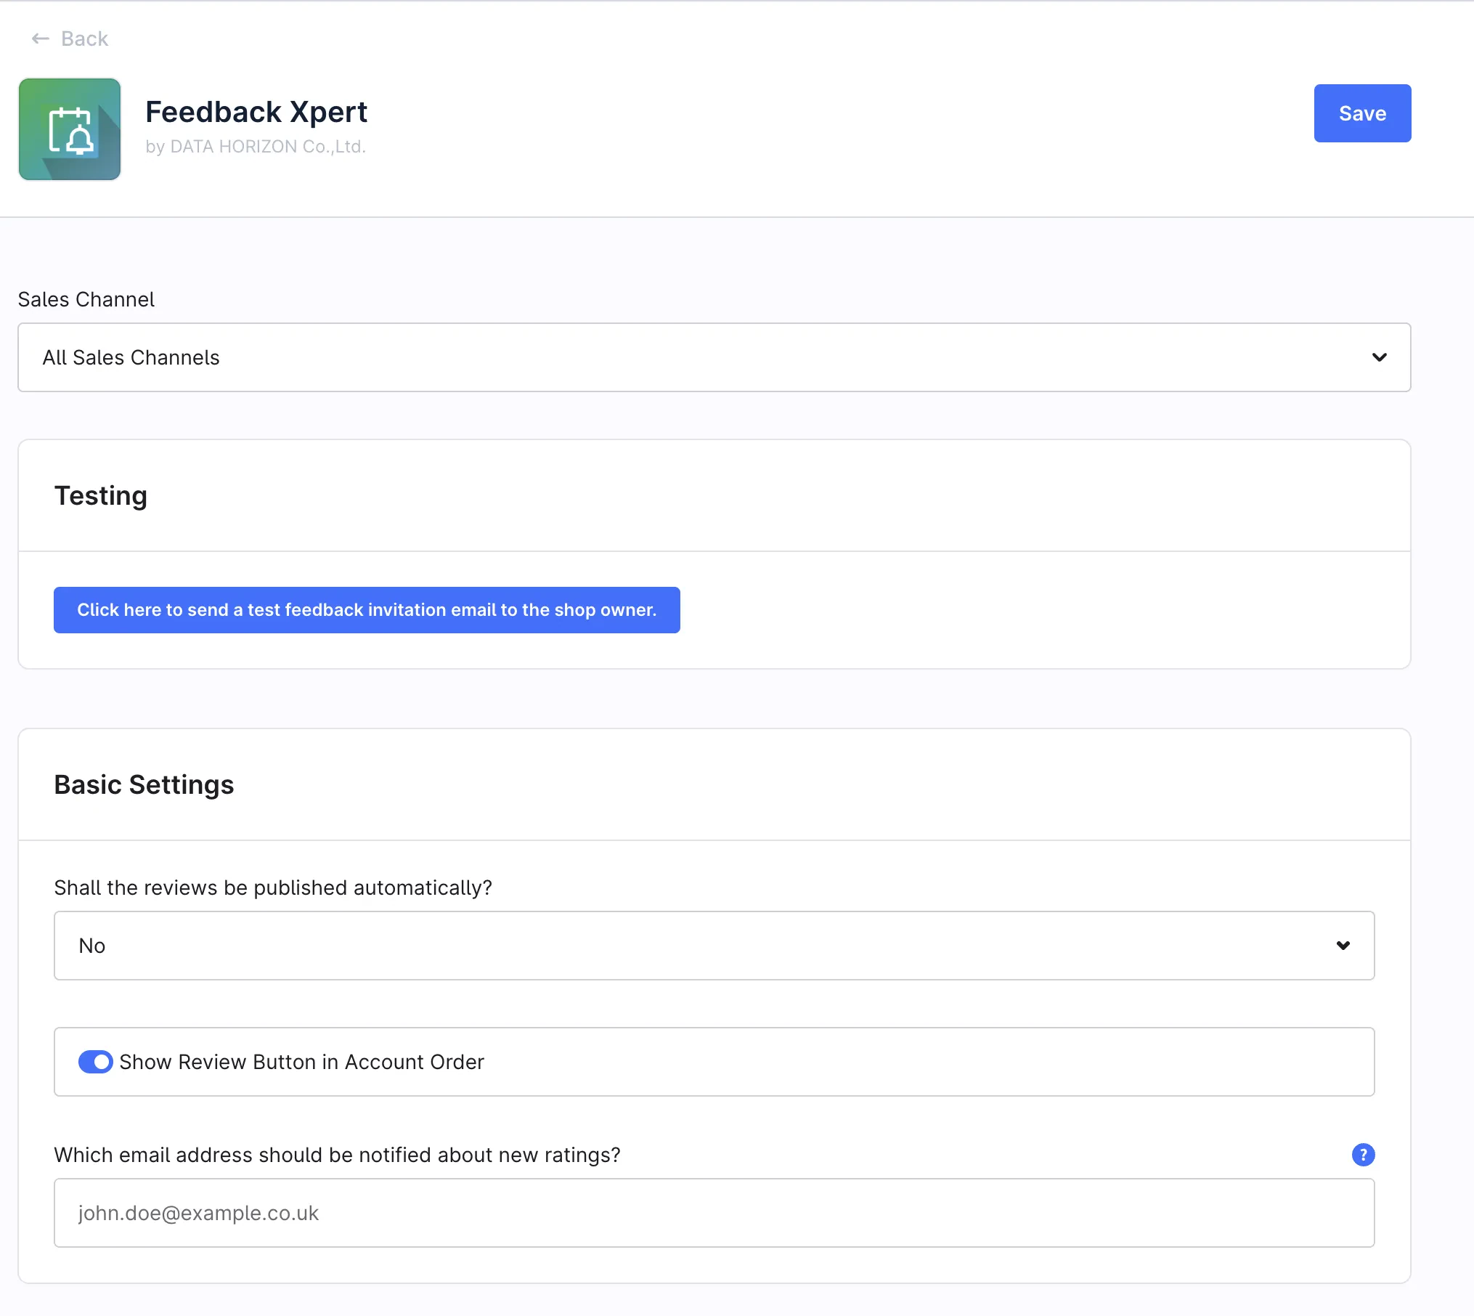The image size is (1474, 1316).
Task: Click the Basic Settings card heading
Action: pyautogui.click(x=144, y=784)
